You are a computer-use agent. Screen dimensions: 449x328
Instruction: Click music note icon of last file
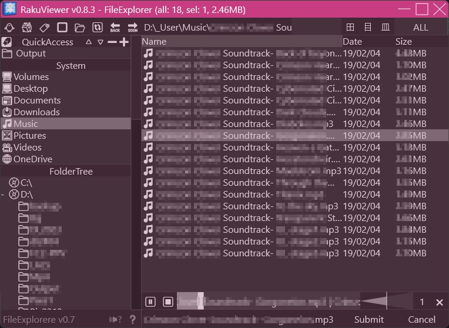(148, 253)
